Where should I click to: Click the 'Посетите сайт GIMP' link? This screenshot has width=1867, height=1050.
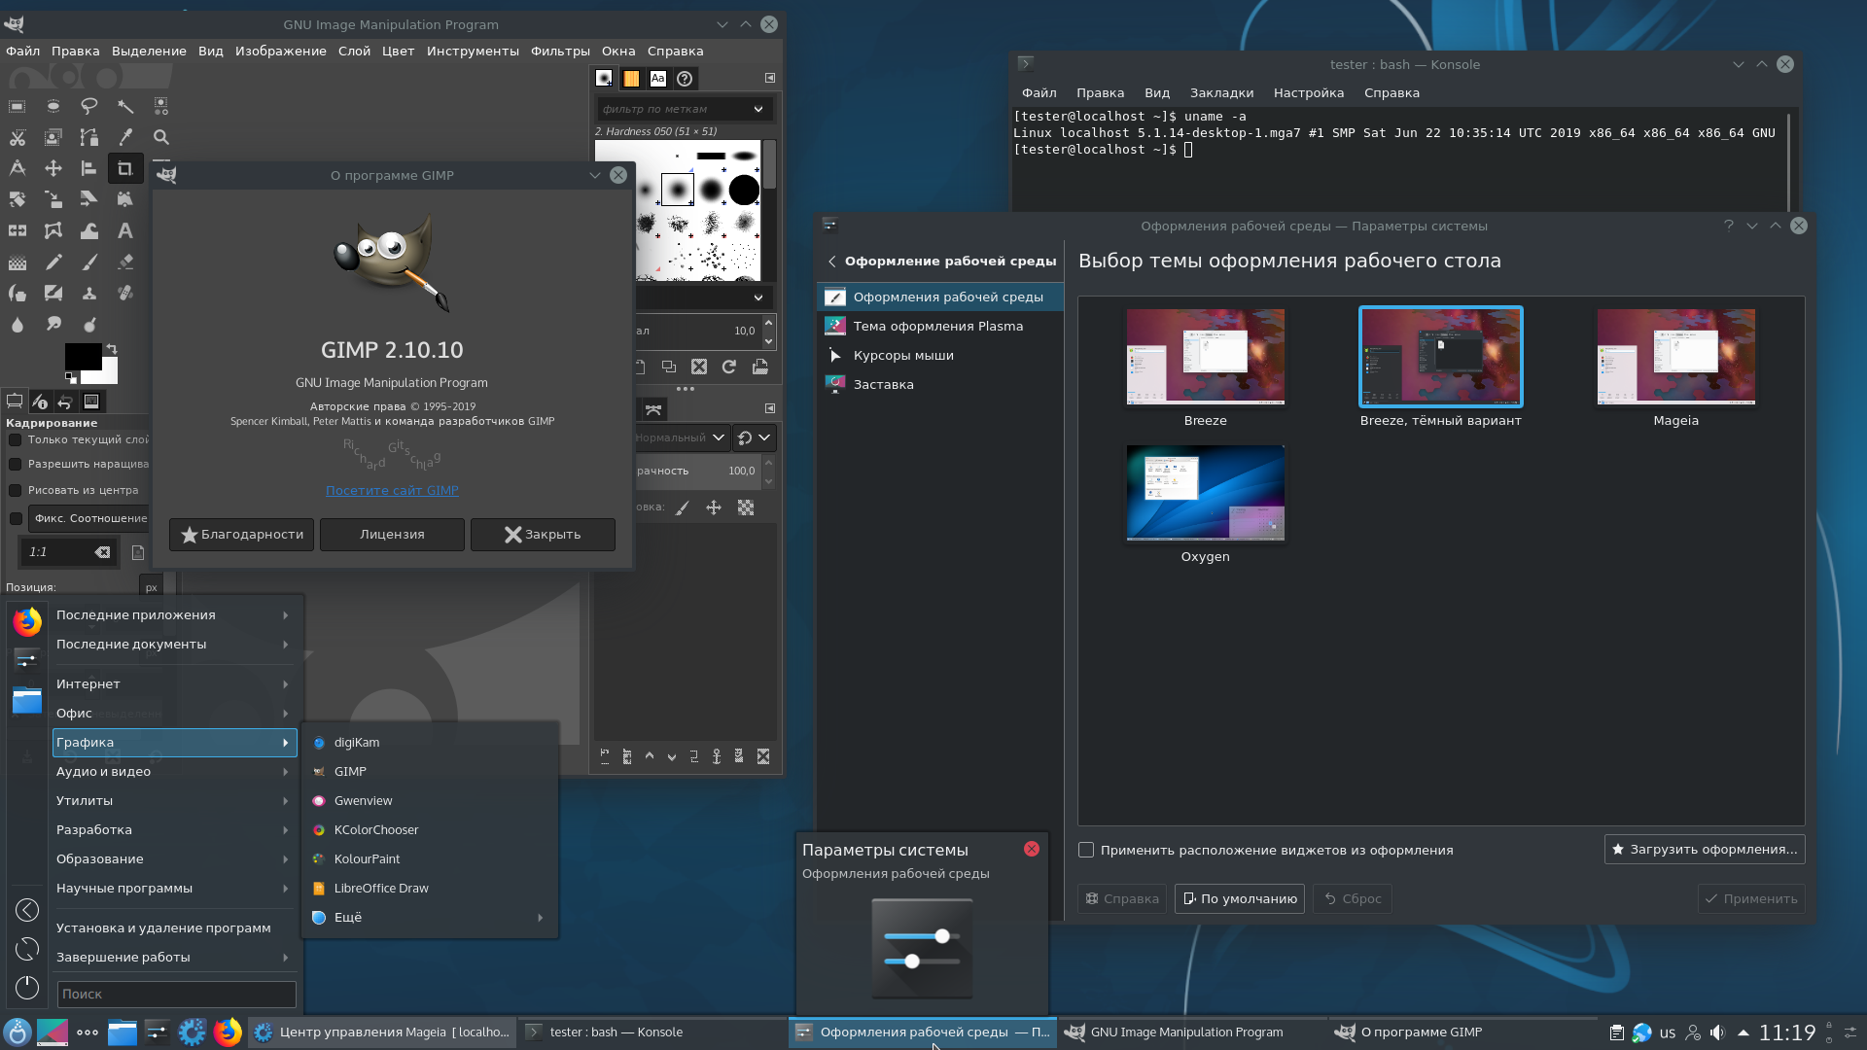click(x=391, y=490)
